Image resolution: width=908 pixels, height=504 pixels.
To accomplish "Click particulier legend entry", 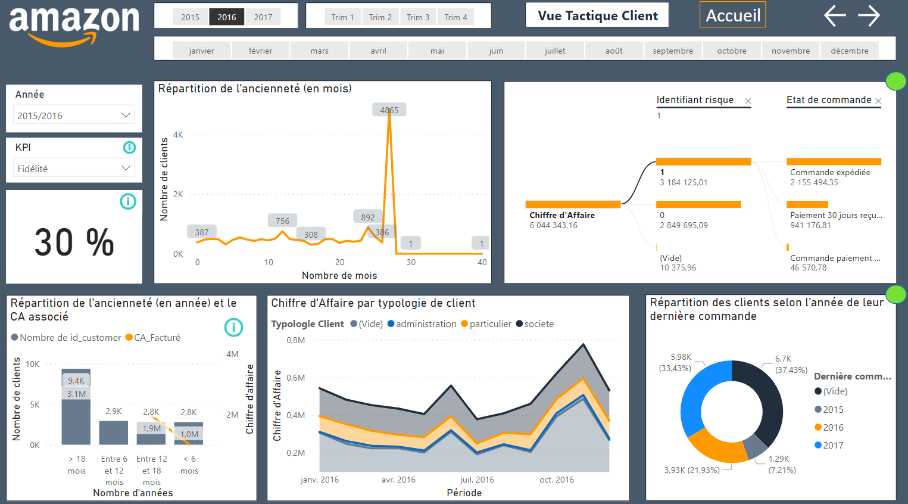I will pyautogui.click(x=486, y=323).
